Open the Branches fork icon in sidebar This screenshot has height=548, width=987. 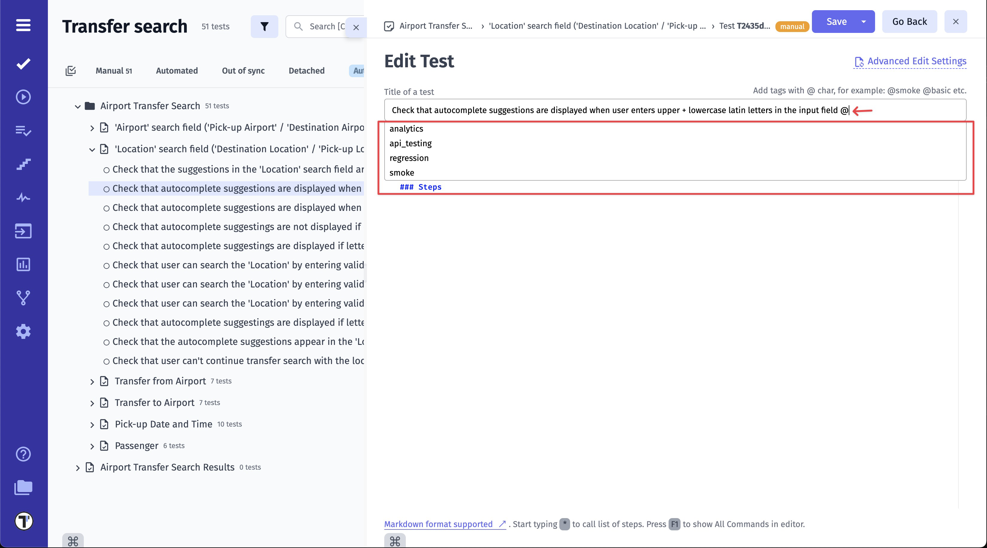pyautogui.click(x=23, y=298)
